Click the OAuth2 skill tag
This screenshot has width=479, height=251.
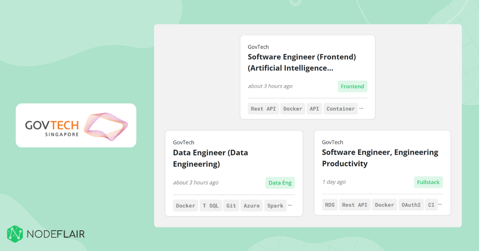pyautogui.click(x=411, y=205)
